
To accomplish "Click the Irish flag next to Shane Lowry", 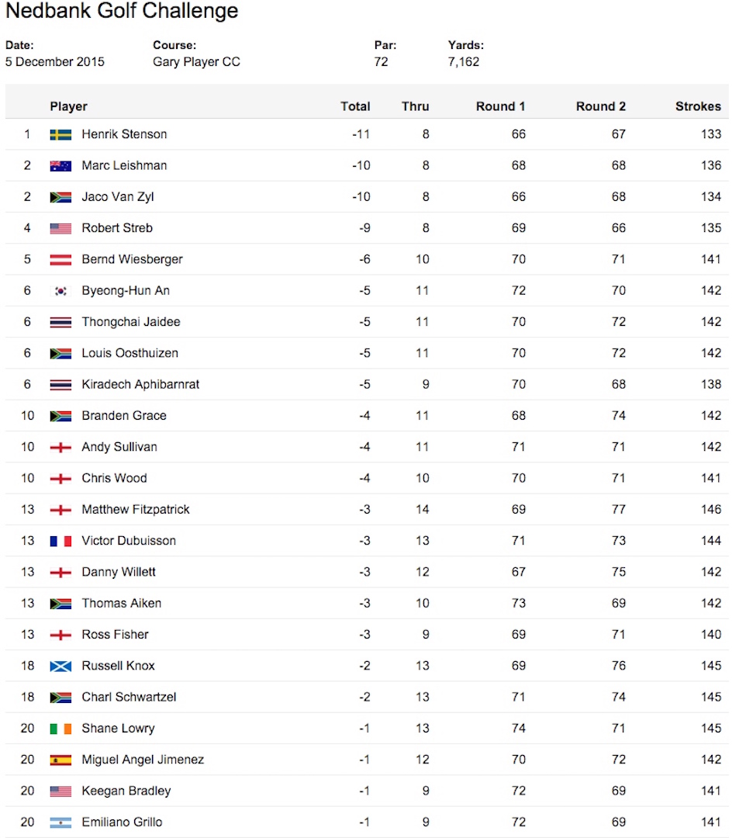I will pos(60,729).
